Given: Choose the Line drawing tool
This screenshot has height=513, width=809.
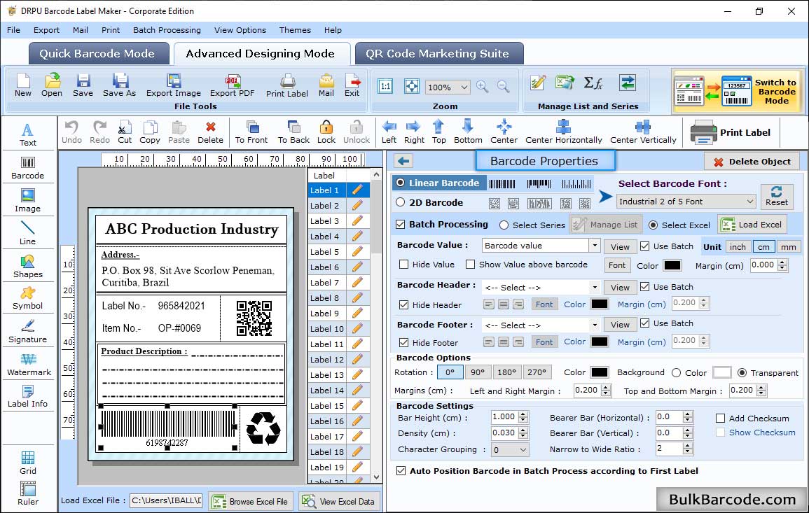Looking at the screenshot, I should click(28, 233).
